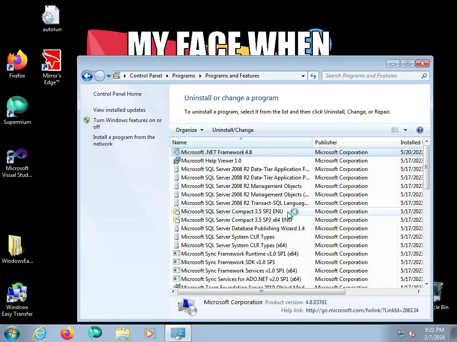Click the Forward navigation arrow button
This screenshot has height=342, width=457.
tap(100, 76)
